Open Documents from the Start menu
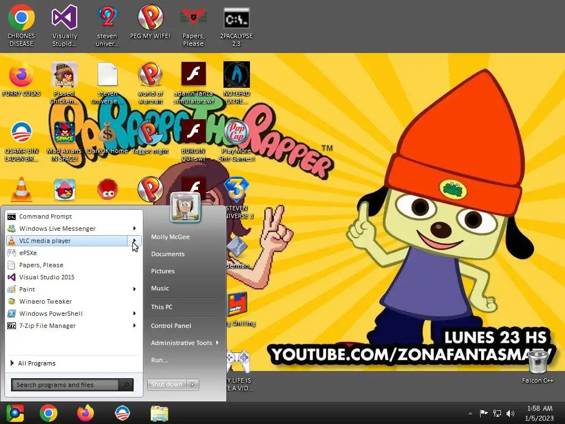The height and width of the screenshot is (424, 565). (168, 254)
